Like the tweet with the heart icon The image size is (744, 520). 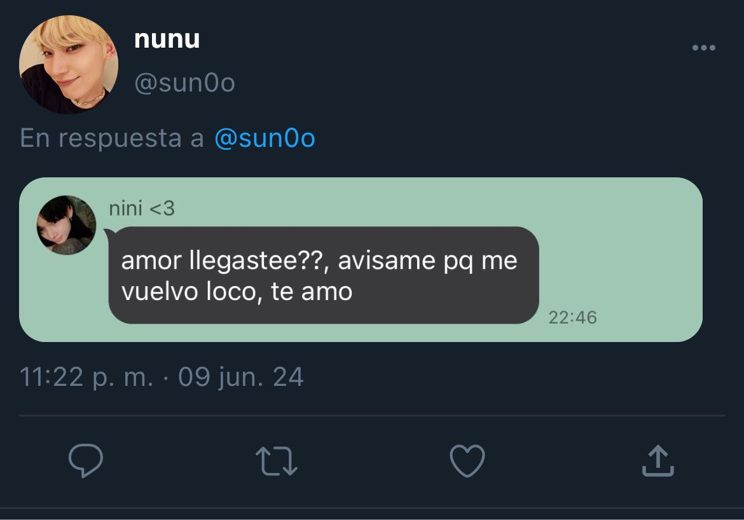pyautogui.click(x=467, y=460)
